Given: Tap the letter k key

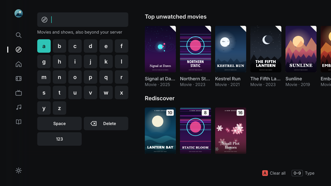Looking at the screenshot, I should pyautogui.click(x=106, y=61).
